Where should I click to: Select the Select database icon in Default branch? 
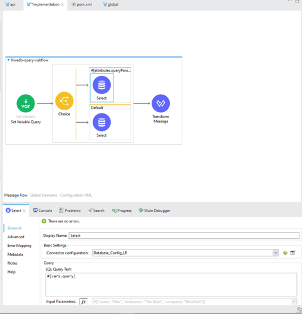(102, 122)
